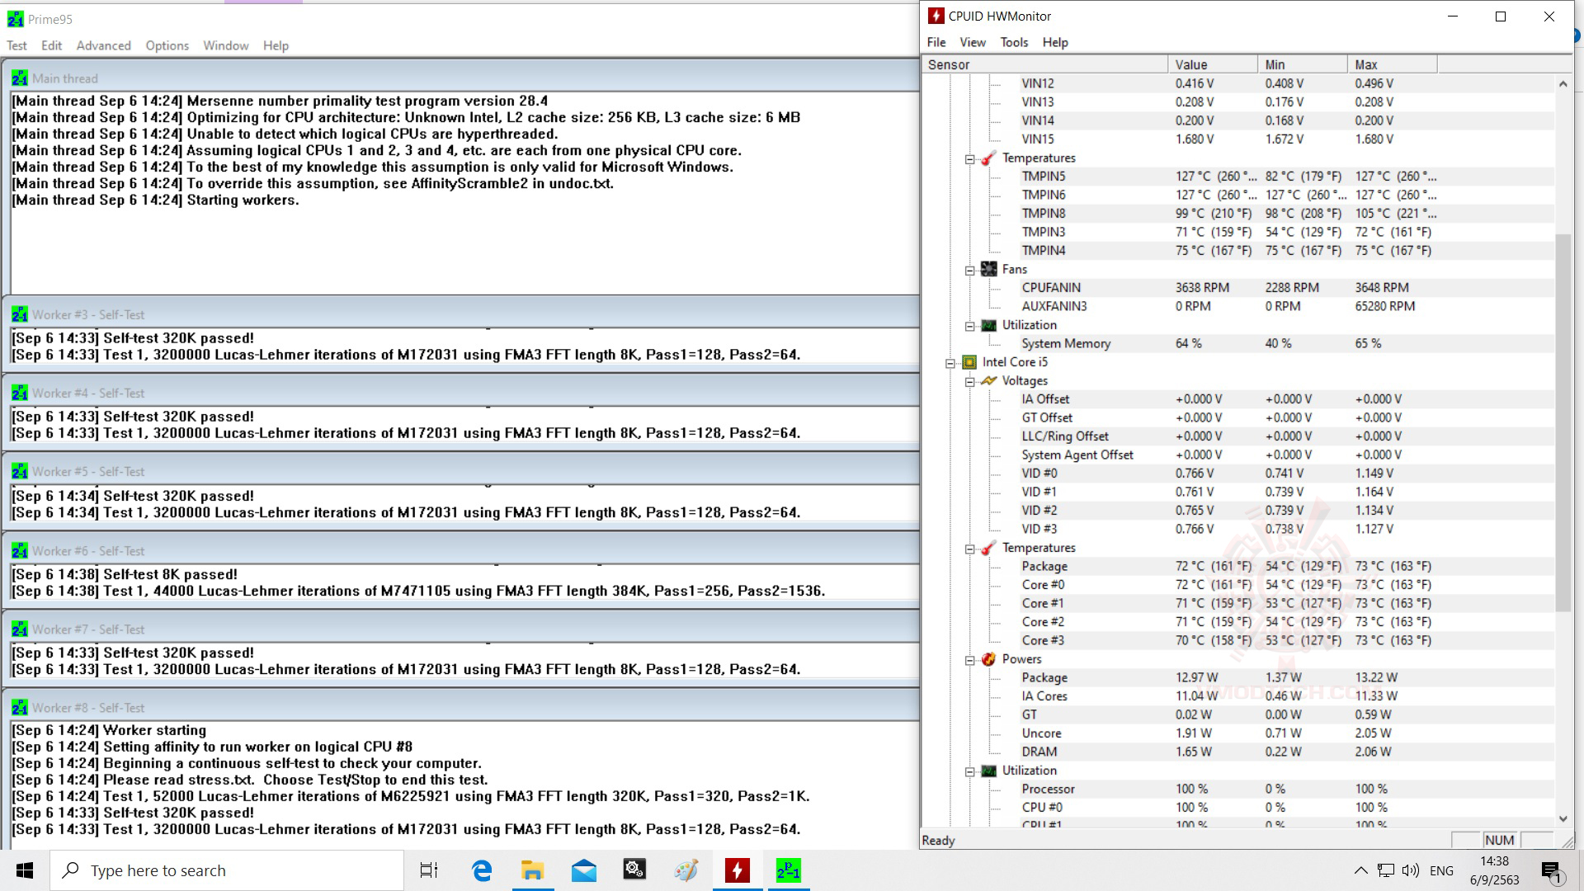Screen dimensions: 1584x891
Task: Click the HWMonitor scrollbar down arrow
Action: pyautogui.click(x=1563, y=819)
